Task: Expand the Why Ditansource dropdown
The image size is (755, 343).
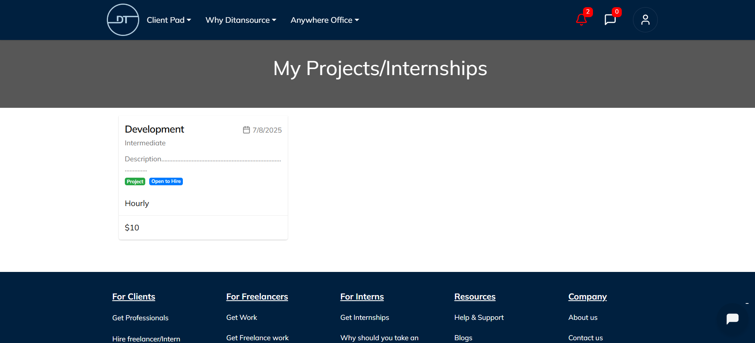Action: click(241, 20)
